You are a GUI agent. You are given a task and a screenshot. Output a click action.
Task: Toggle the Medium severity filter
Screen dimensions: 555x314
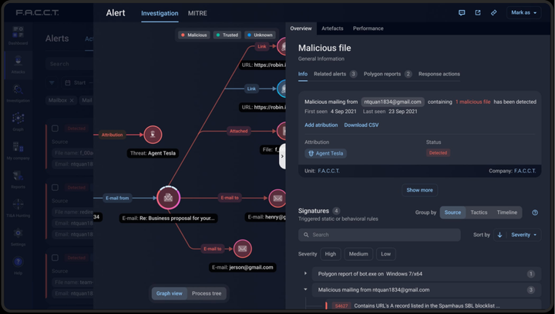(358, 254)
